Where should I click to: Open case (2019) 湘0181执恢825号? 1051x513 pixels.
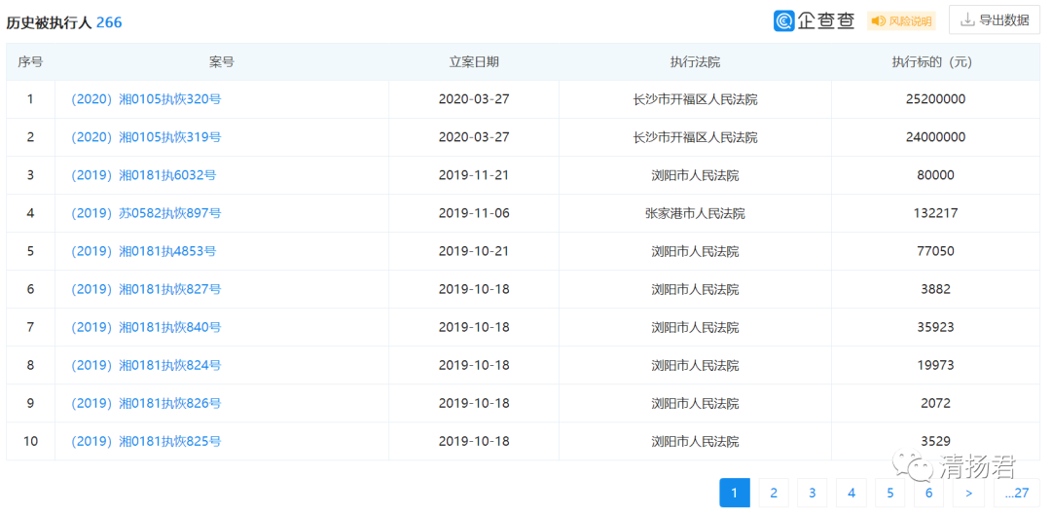point(146,441)
